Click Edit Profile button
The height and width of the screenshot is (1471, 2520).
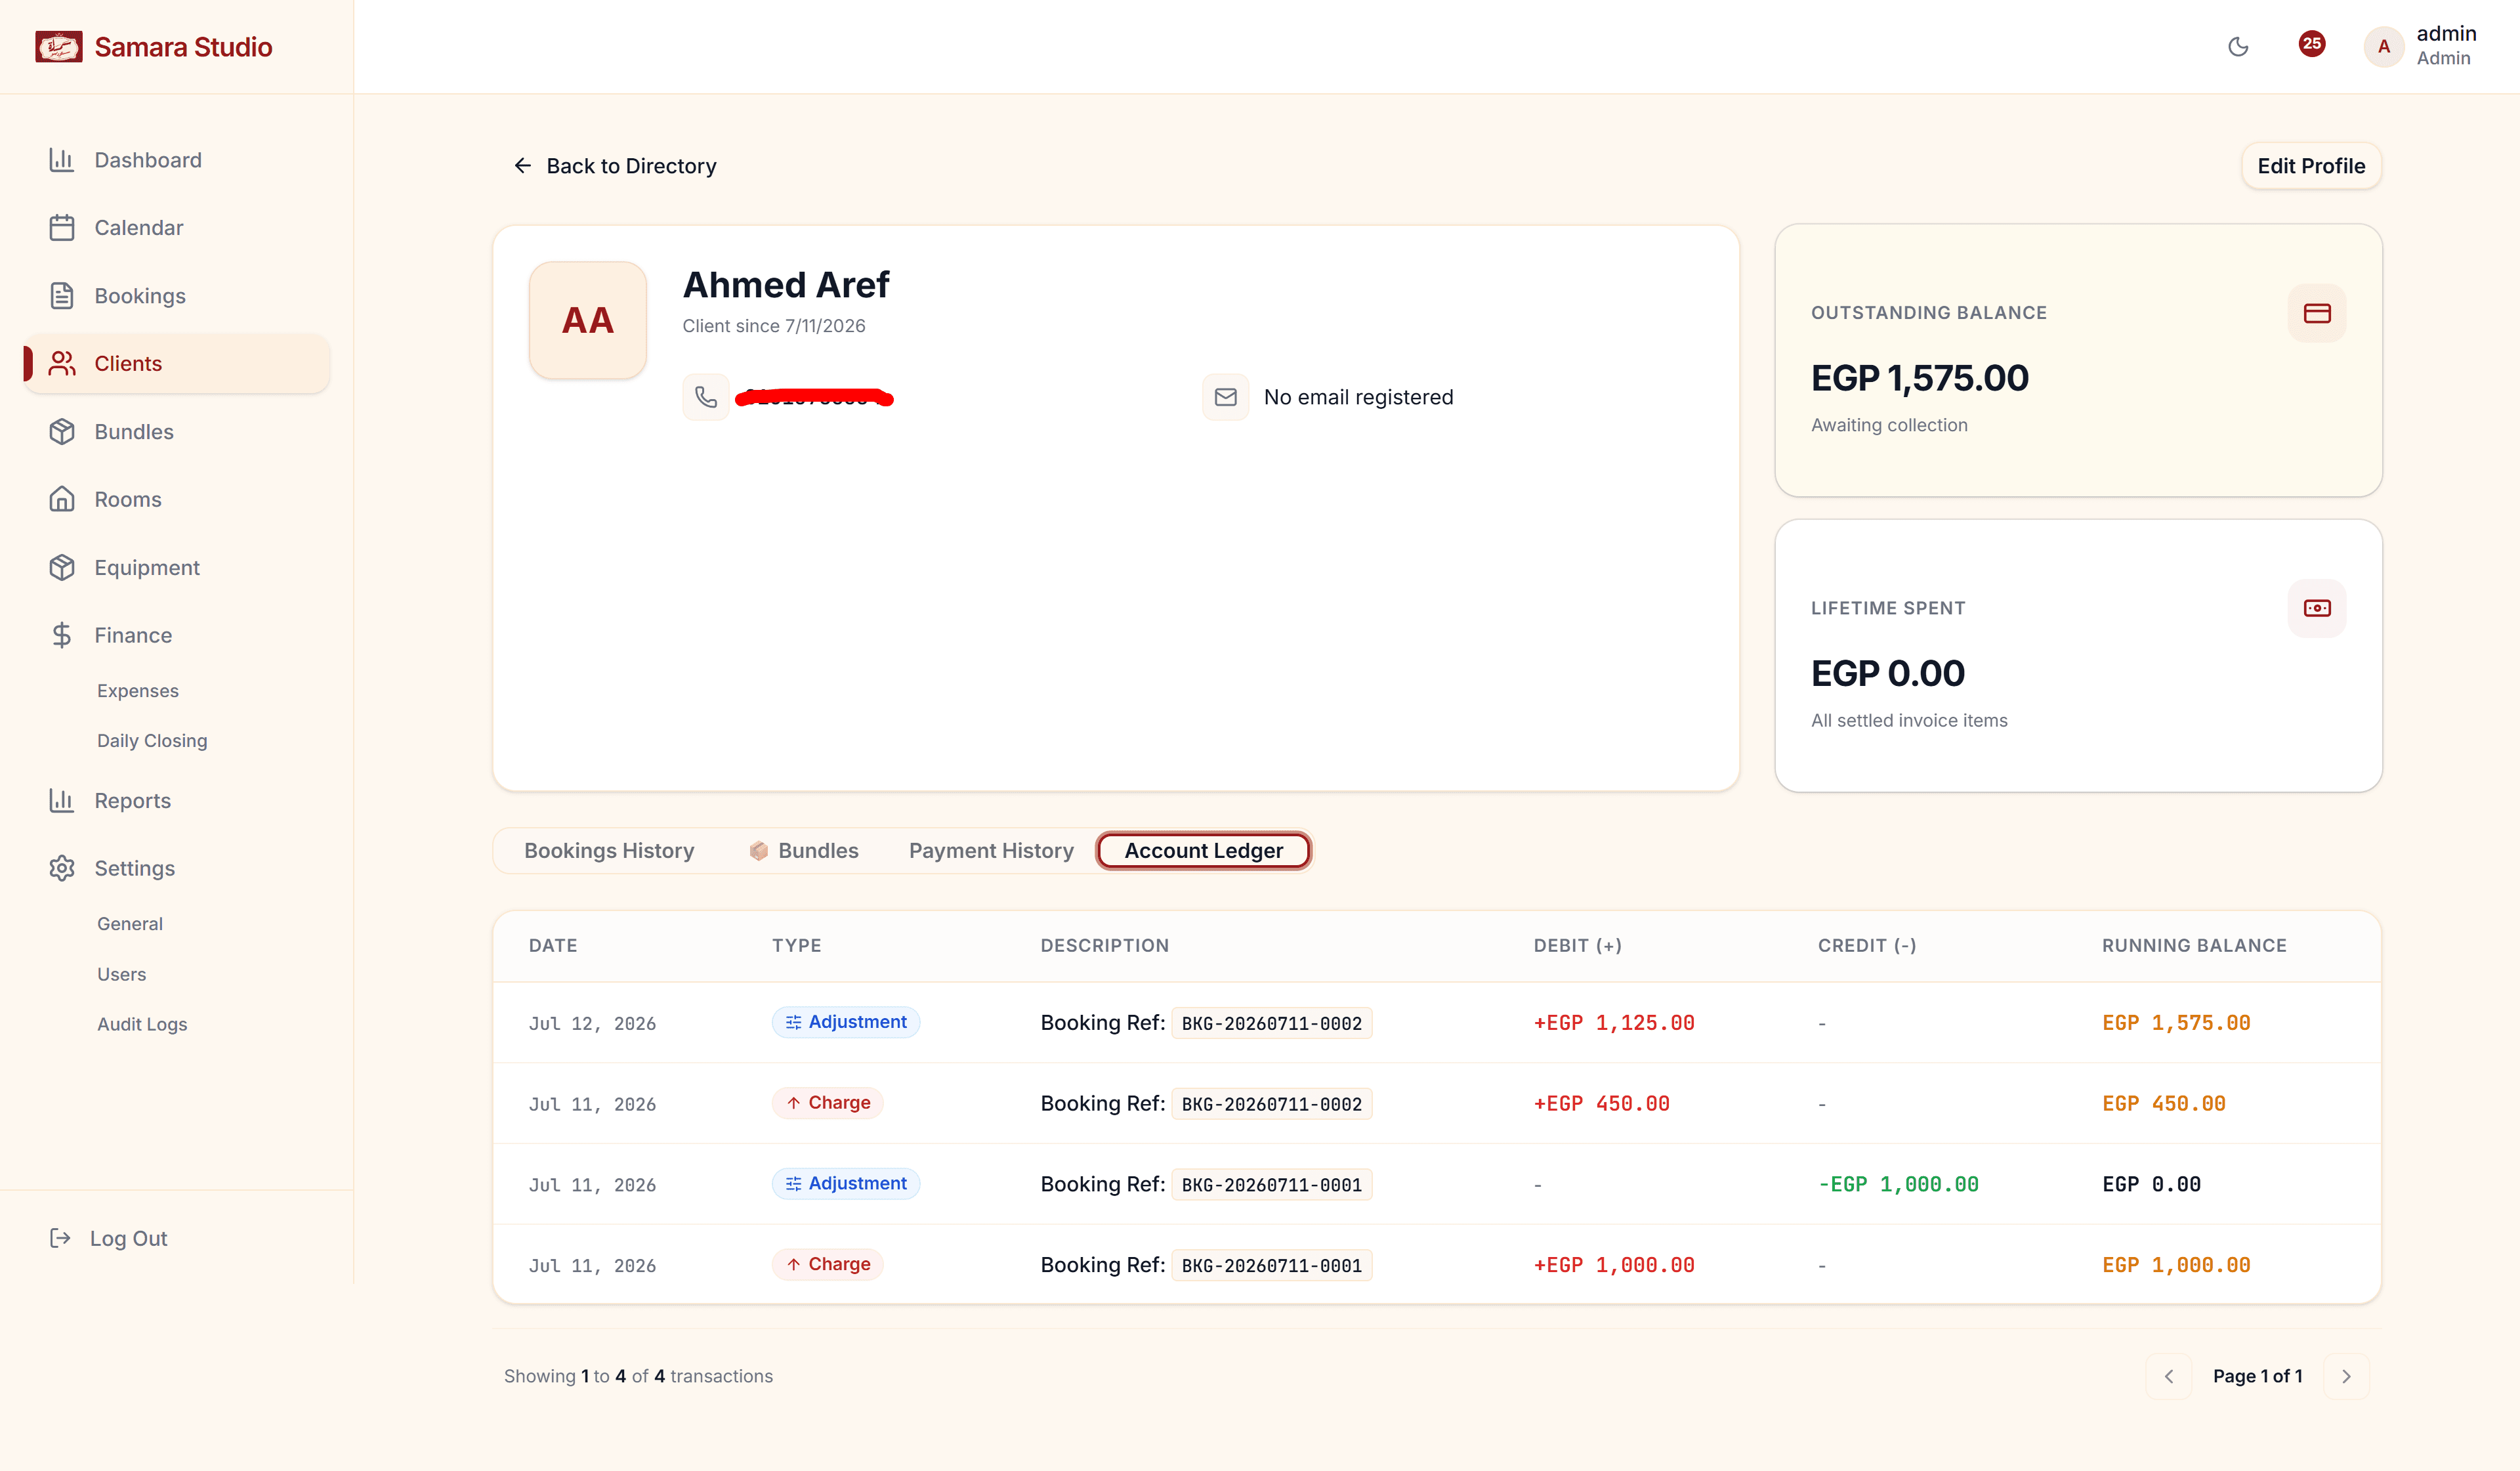(x=2311, y=166)
